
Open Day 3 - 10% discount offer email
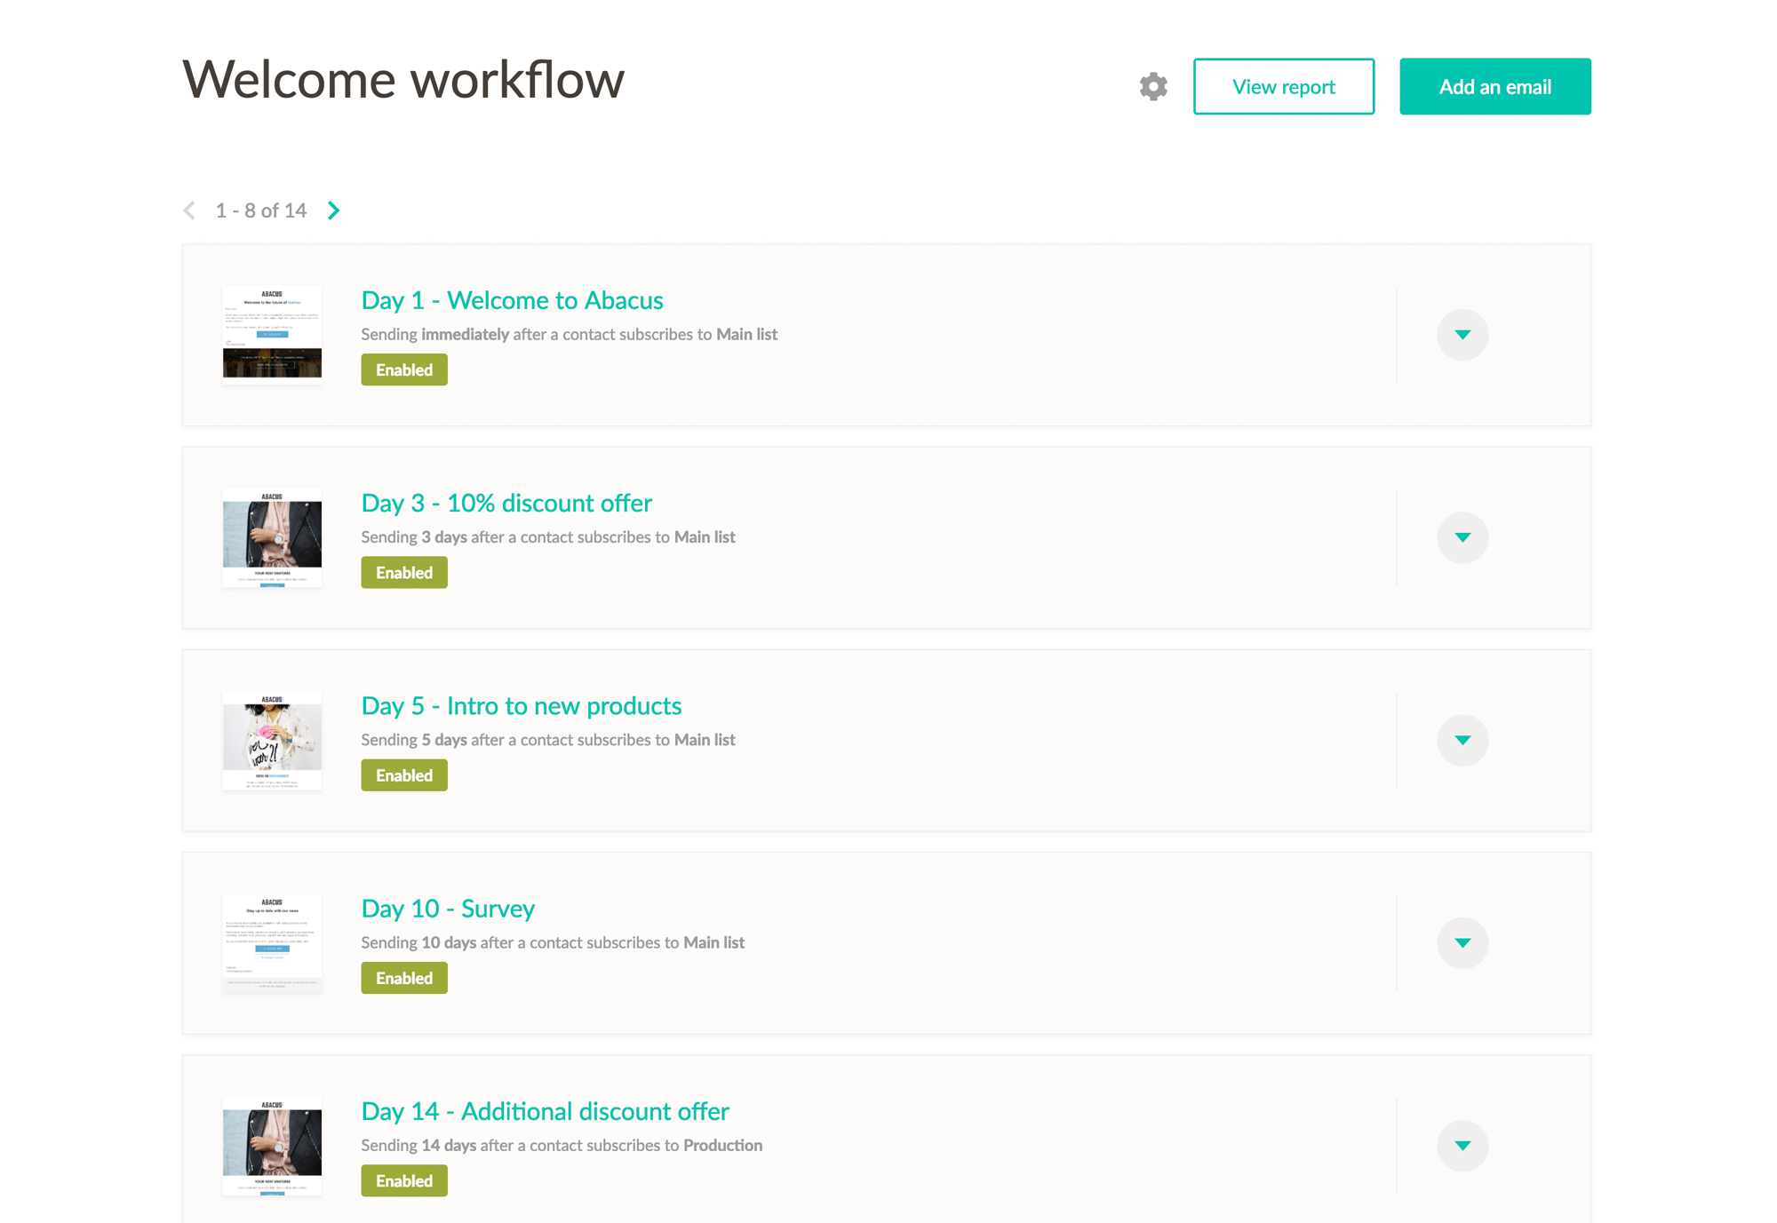point(506,503)
